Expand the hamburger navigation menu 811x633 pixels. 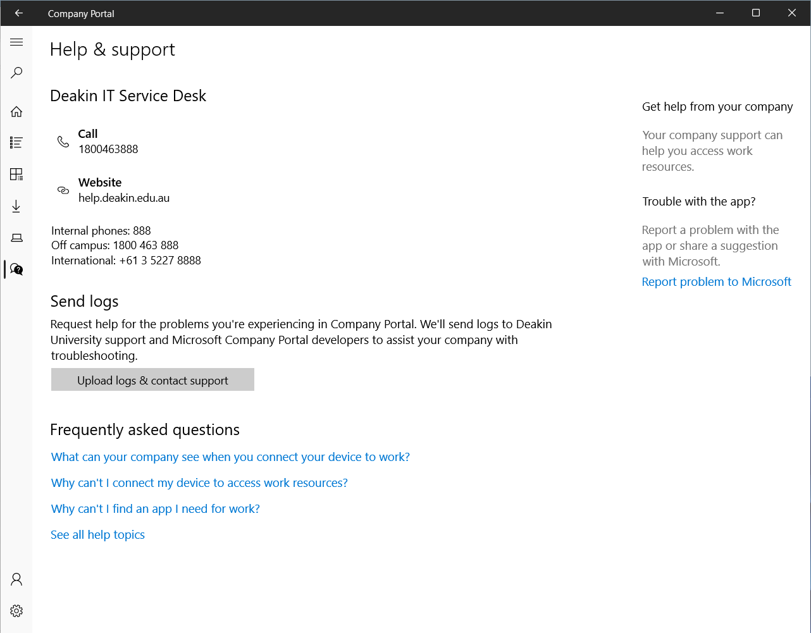(x=16, y=42)
